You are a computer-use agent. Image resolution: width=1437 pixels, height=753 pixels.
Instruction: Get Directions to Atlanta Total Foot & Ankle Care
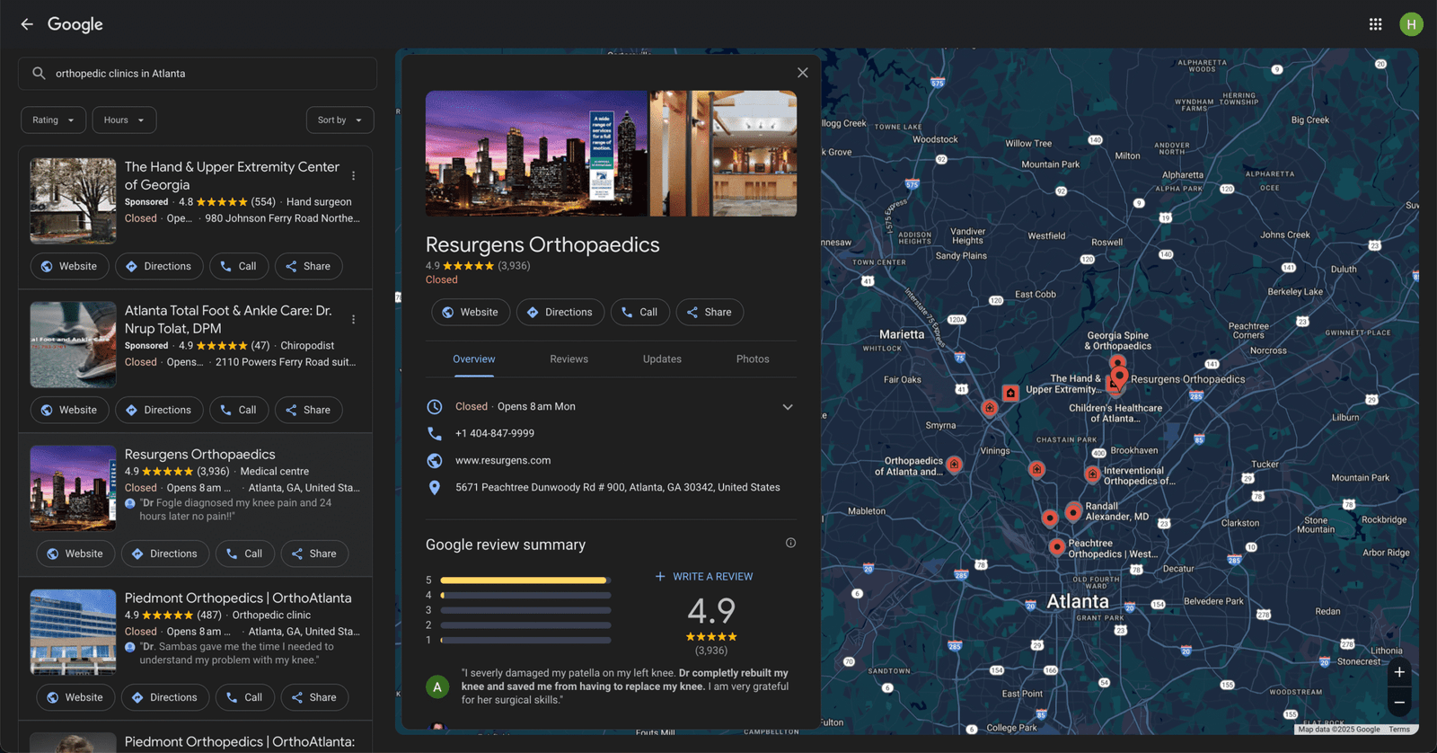click(159, 410)
